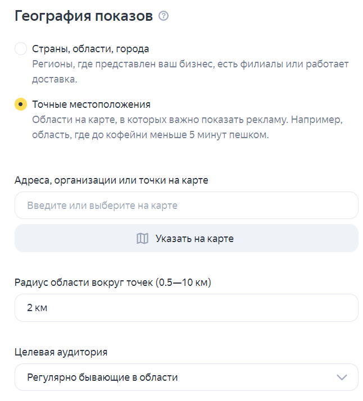The width and height of the screenshot is (363, 401).
Task: Click the chevron arrow in Целевая аудитория field
Action: point(342,377)
